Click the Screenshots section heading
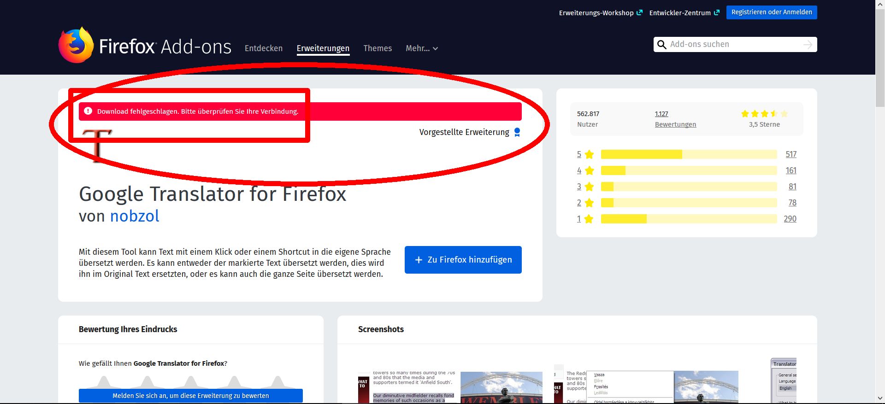The image size is (885, 404). (x=381, y=329)
